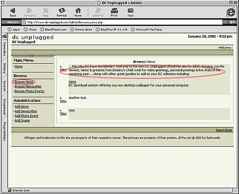Image resolution: width=239 pixels, height=194 pixels.
Task: Click the Internet Explorer logo icon
Action: click(231, 12)
